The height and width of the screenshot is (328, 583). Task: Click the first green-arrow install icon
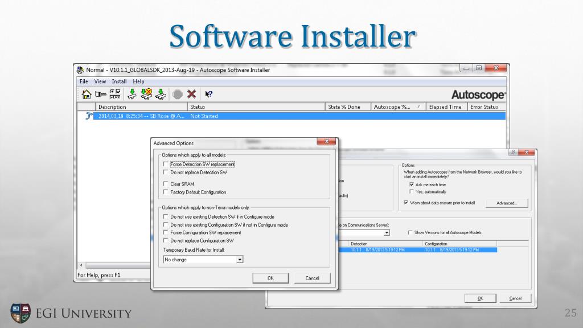click(132, 95)
